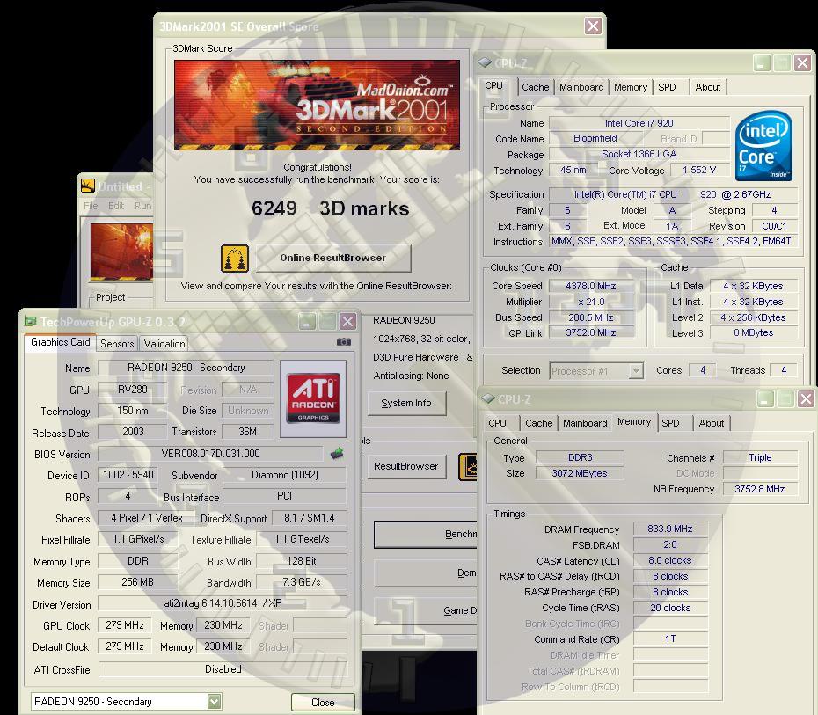Click the Intel Core i7 logo

point(763,146)
